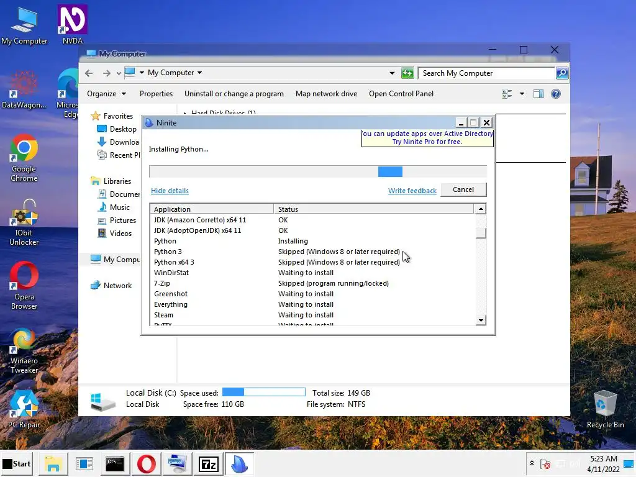This screenshot has height=477, width=636.
Task: Toggle the preview pane icon
Action: point(538,94)
